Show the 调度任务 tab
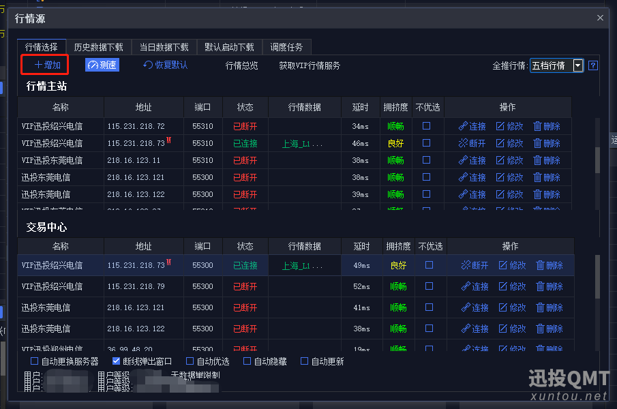The height and width of the screenshot is (409, 617). 286,47
